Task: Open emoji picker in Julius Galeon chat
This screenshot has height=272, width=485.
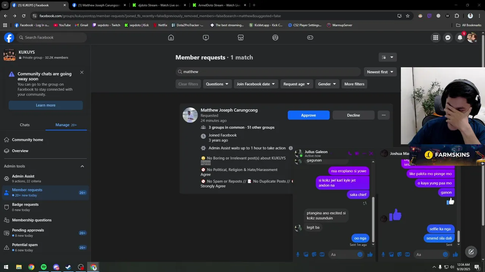Action: [x=360, y=255]
